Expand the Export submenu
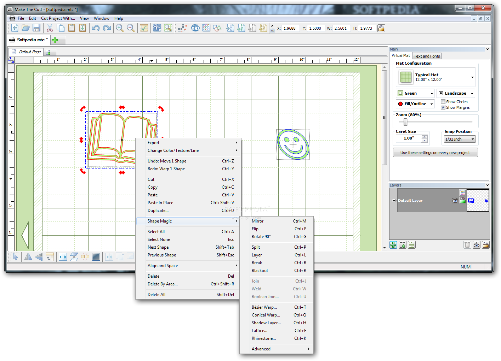501x361 pixels. [x=188, y=143]
